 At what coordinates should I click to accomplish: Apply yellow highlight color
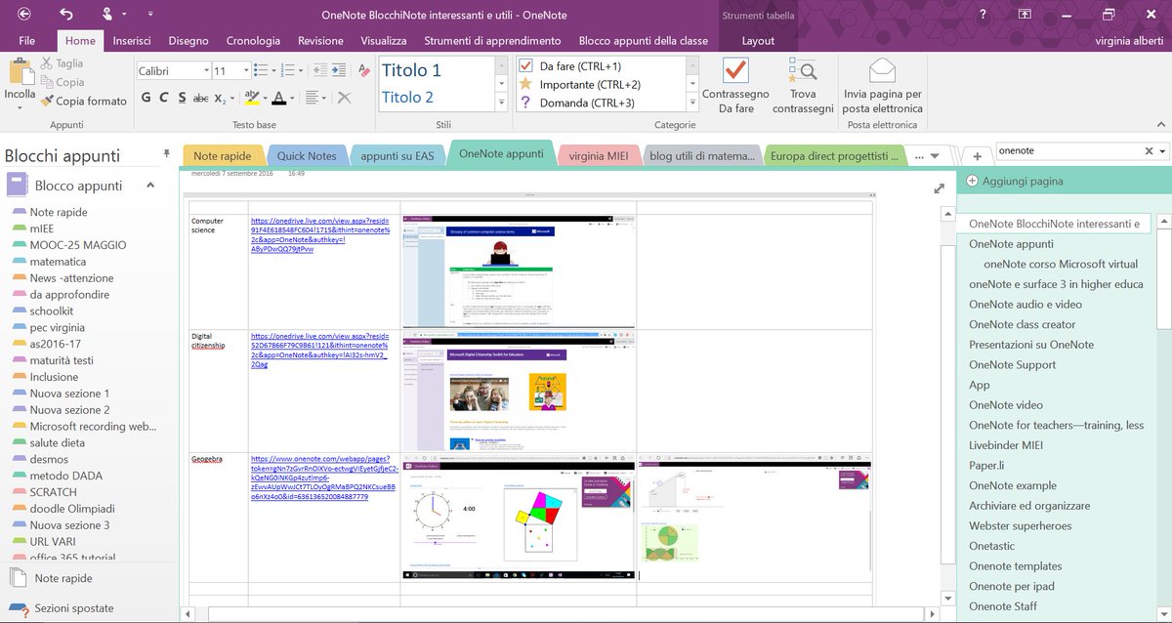(x=252, y=98)
